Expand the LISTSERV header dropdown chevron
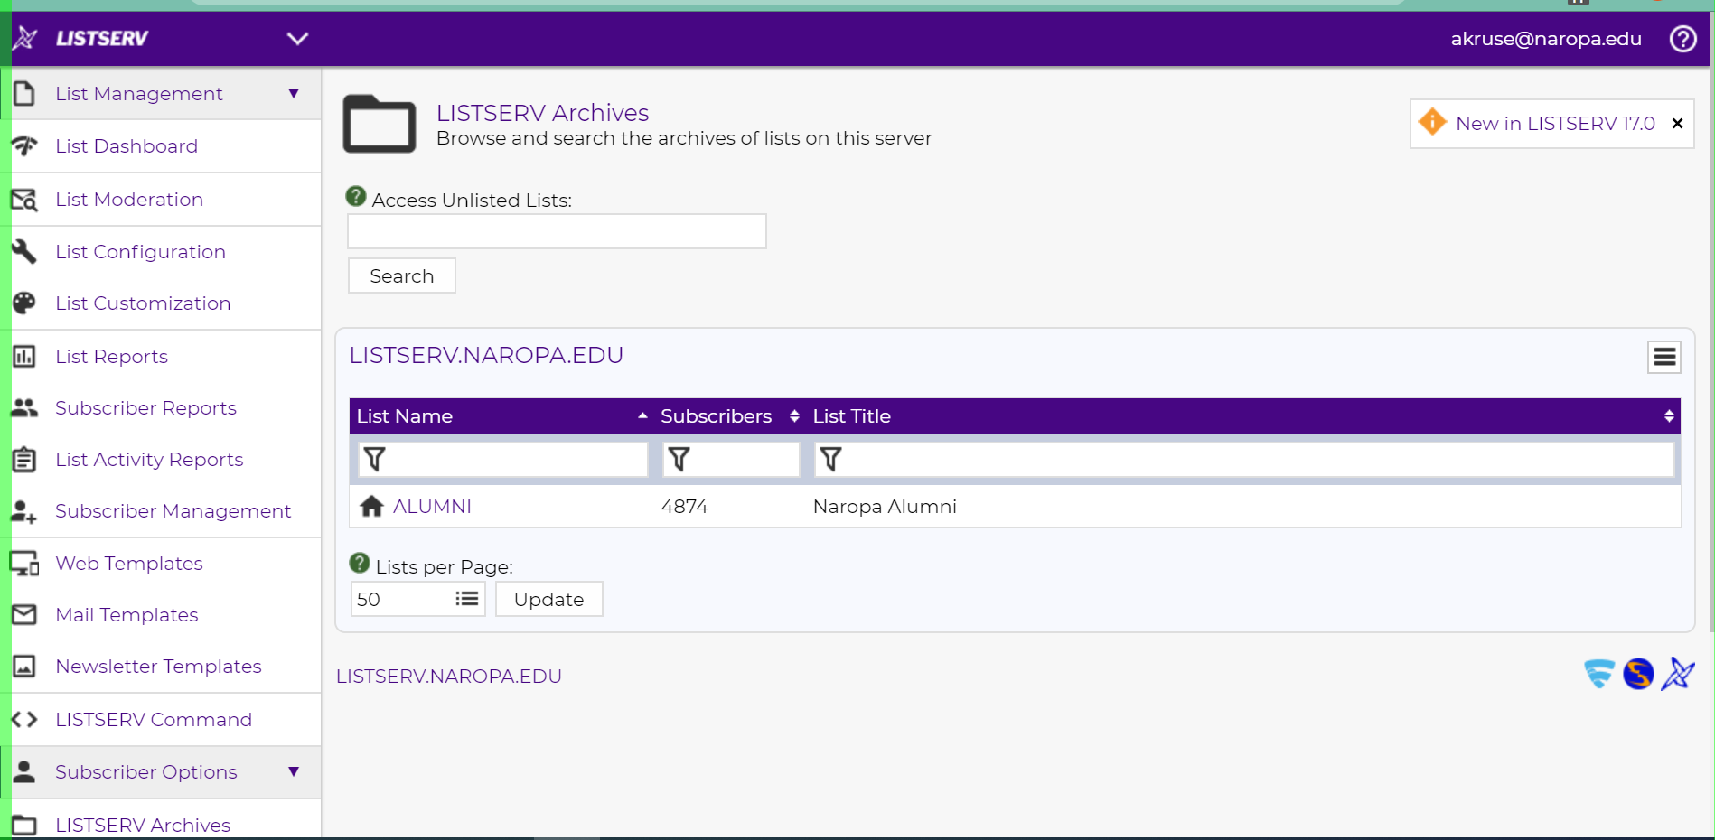The image size is (1715, 840). pyautogui.click(x=297, y=38)
